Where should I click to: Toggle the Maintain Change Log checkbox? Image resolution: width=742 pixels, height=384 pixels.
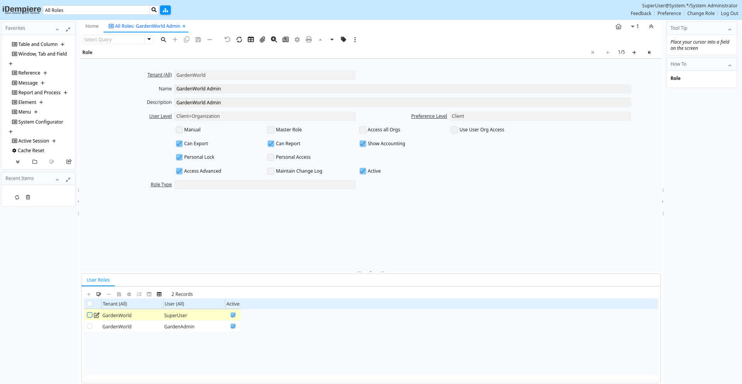(x=271, y=171)
